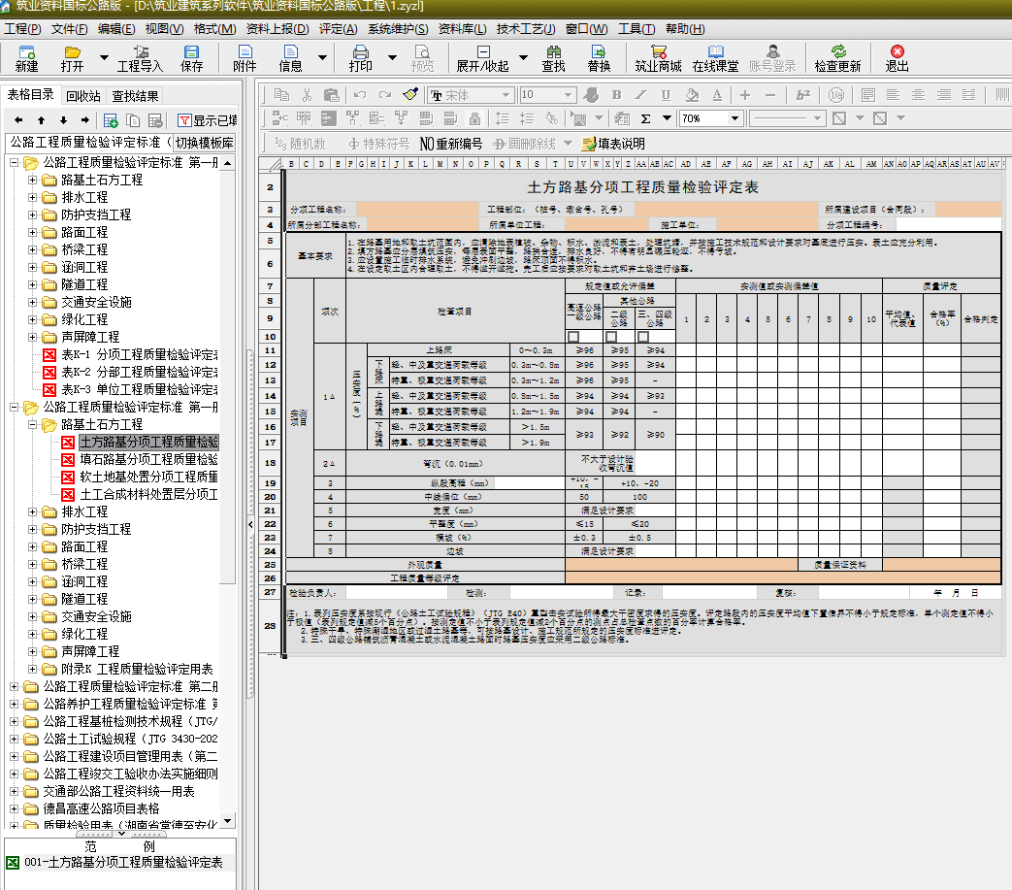Open the 70% zoom dropdown
The width and height of the screenshot is (1012, 890).
735,118
